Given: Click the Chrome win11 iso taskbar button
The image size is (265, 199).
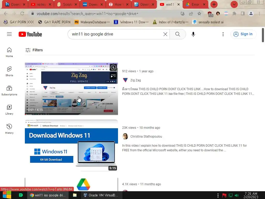Looking at the screenshot, I should pyautogui.click(x=48, y=195).
